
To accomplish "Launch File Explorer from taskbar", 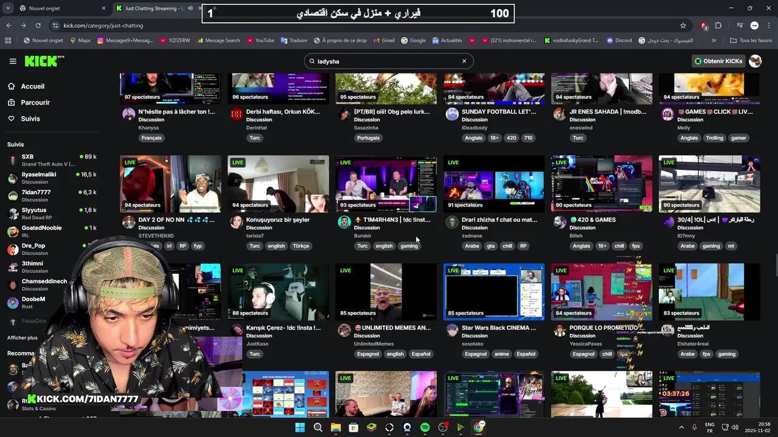I will tap(336, 427).
